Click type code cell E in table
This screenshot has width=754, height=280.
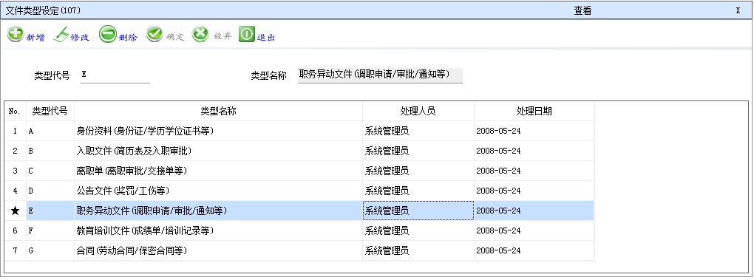coord(50,211)
